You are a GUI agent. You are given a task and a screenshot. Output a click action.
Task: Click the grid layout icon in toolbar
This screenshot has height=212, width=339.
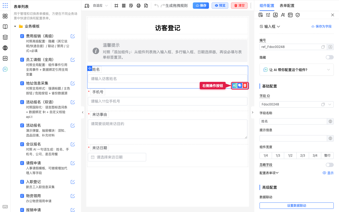coord(124,6)
